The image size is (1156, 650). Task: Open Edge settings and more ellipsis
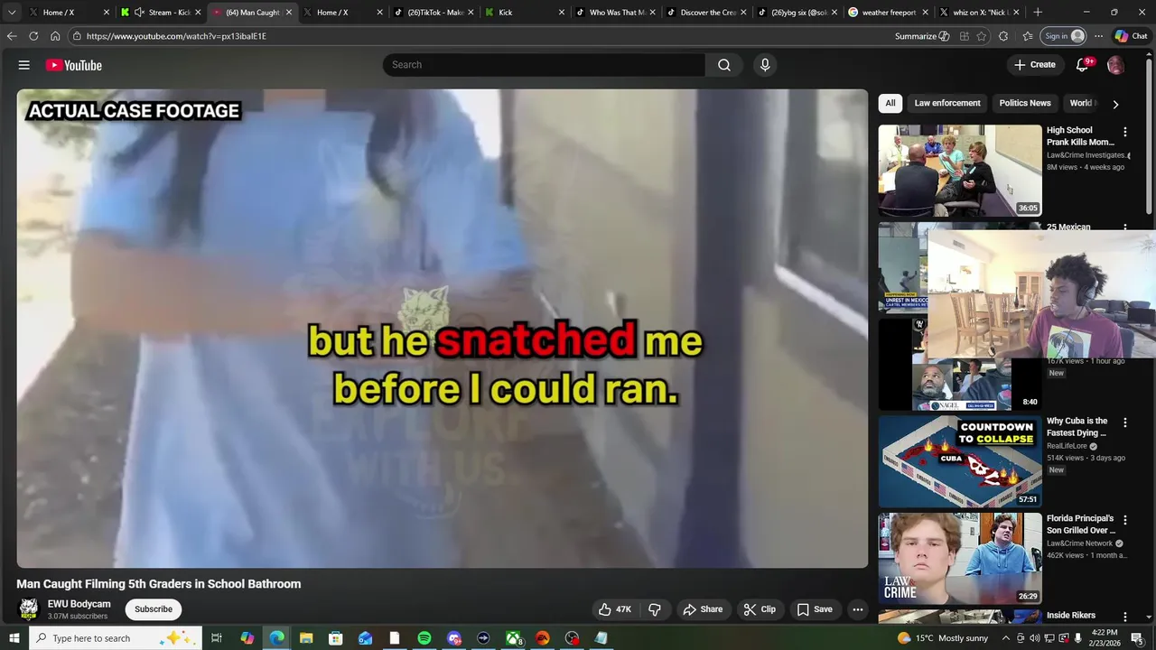1098,36
